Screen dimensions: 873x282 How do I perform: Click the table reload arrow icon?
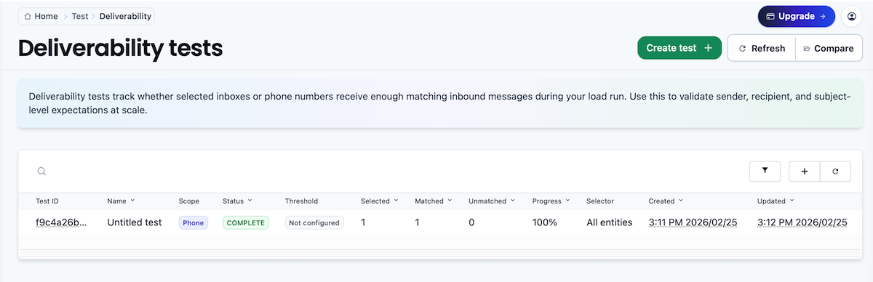835,172
